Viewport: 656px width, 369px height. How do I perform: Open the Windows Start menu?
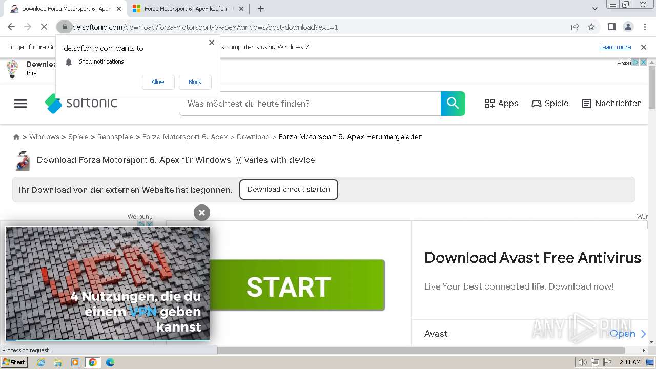point(14,362)
